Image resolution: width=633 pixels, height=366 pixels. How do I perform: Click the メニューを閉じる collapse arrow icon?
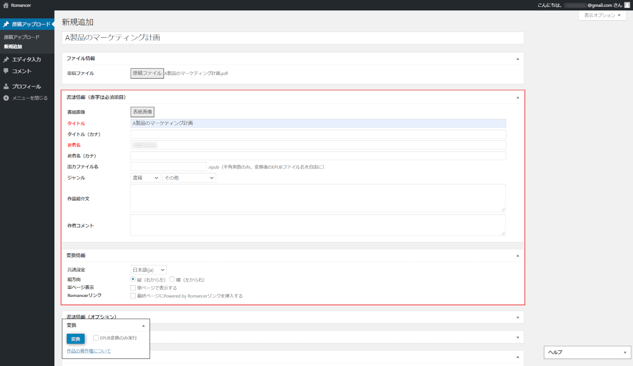pyautogui.click(x=6, y=98)
